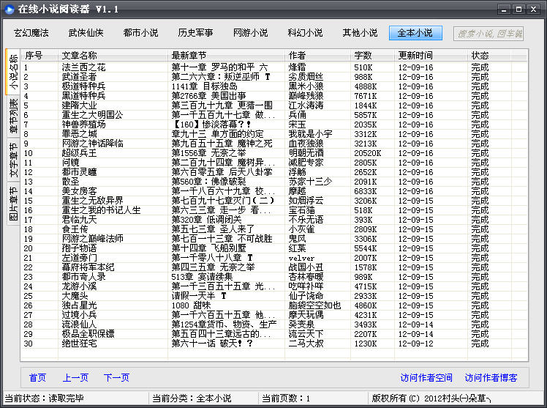Go to 下一页 of results

tap(116, 378)
